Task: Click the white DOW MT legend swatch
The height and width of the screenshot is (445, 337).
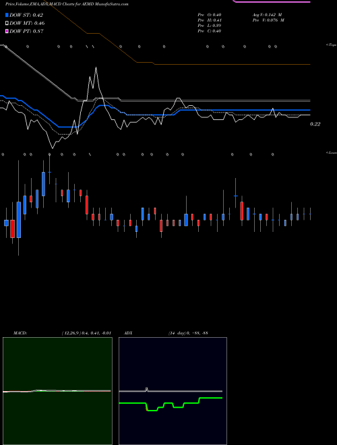Action: (x=7, y=23)
